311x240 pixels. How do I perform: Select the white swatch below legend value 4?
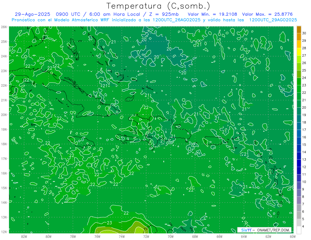(299, 230)
